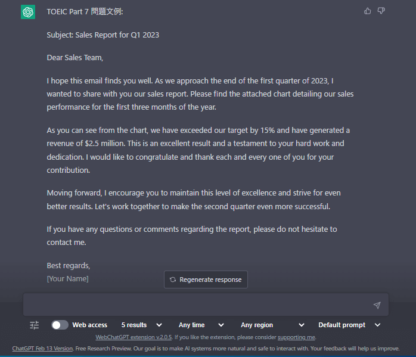
Task: Click the chevron beside Any region
Action: tap(302, 325)
